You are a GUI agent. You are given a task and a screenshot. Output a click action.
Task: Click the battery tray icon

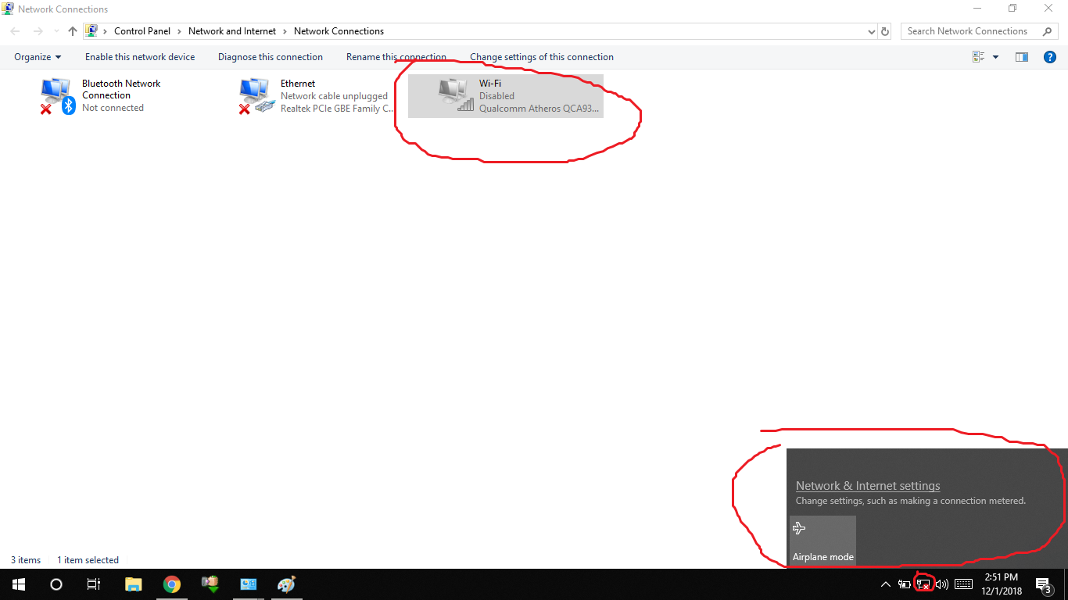click(905, 584)
